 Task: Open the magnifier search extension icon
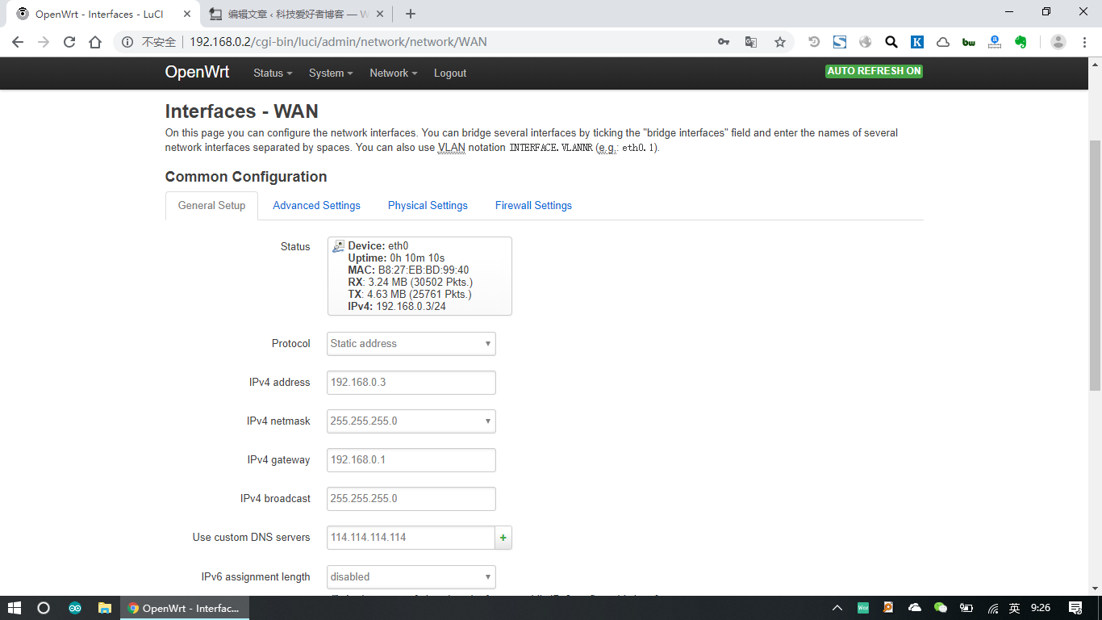tap(891, 40)
